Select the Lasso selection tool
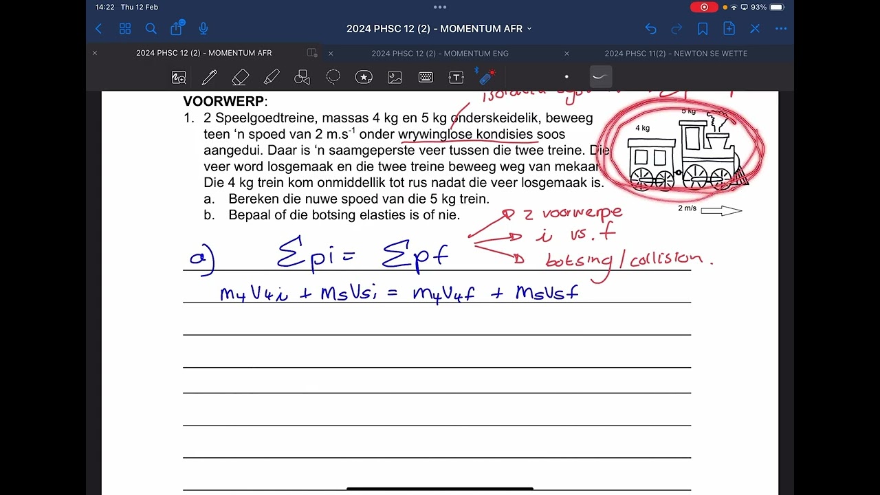Viewport: 880px width, 495px height. (333, 78)
